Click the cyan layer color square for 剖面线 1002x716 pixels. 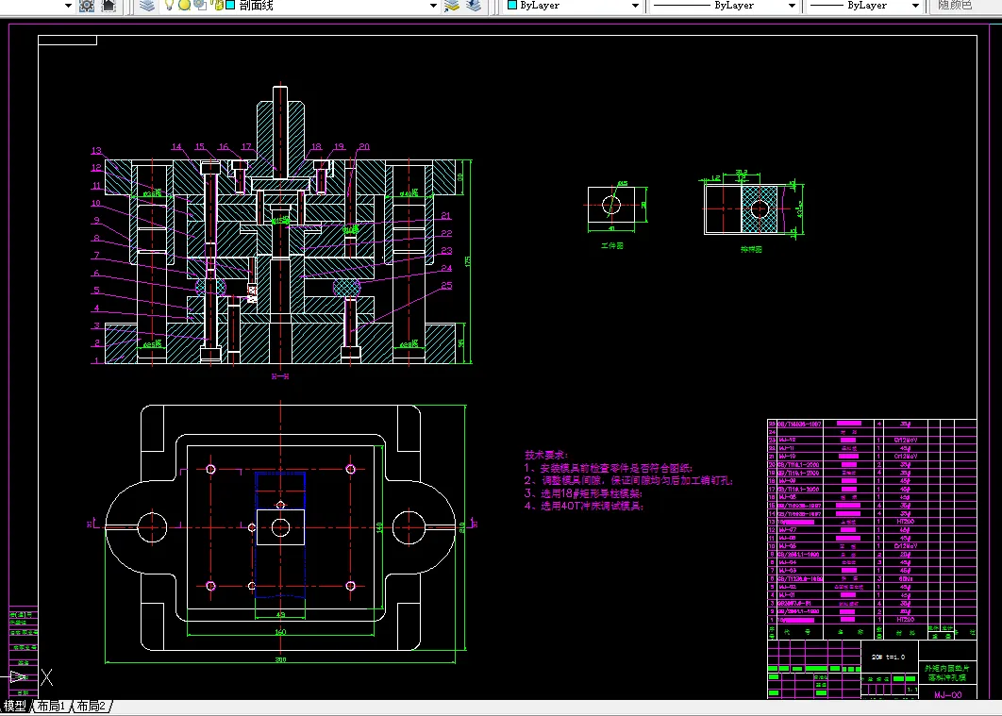230,5
